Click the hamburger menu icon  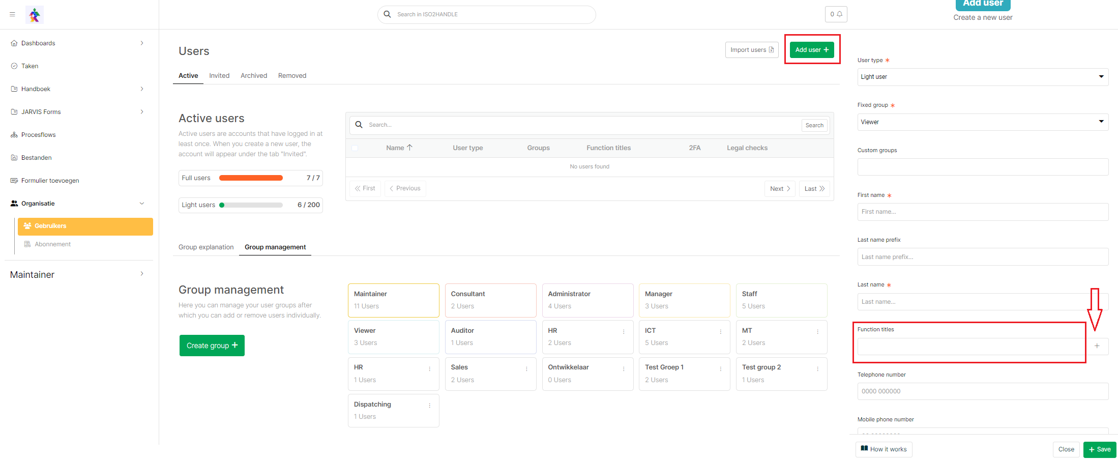coord(12,14)
